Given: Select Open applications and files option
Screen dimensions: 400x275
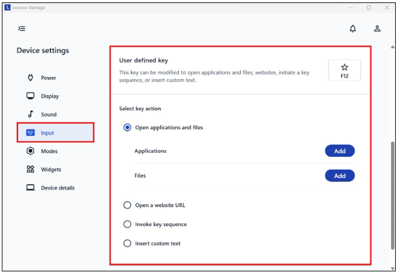Looking at the screenshot, I should tap(127, 127).
